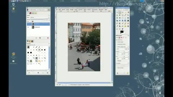Hide the Background layer with eye icon
Screen dimensions: 173x97
28,27
